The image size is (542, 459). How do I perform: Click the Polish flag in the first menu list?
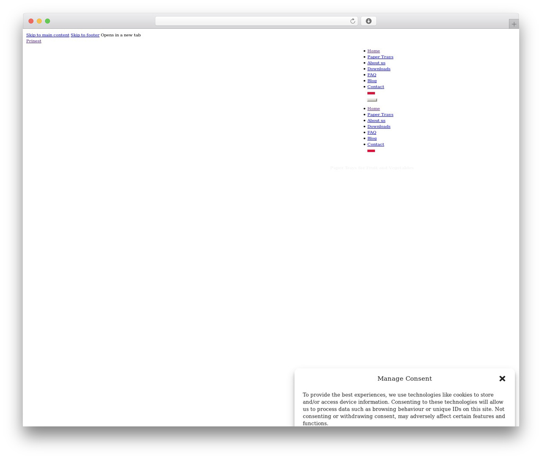pos(371,93)
